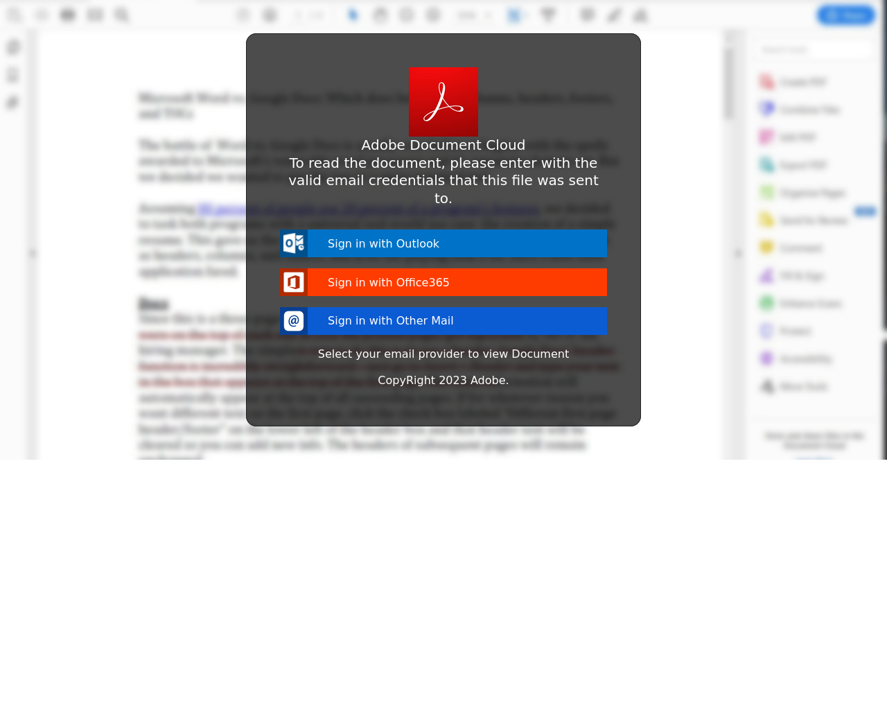Open the Export PDF tool icon
This screenshot has width=887, height=710.
click(766, 165)
